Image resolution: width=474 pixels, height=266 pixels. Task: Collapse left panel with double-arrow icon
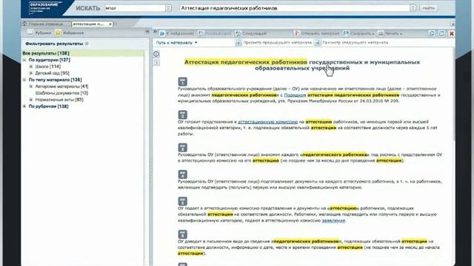[147, 31]
